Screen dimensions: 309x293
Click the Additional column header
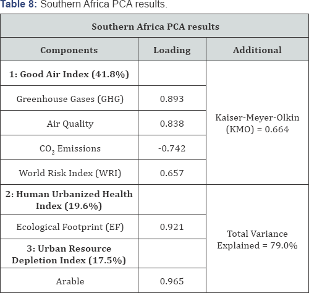pos(257,49)
